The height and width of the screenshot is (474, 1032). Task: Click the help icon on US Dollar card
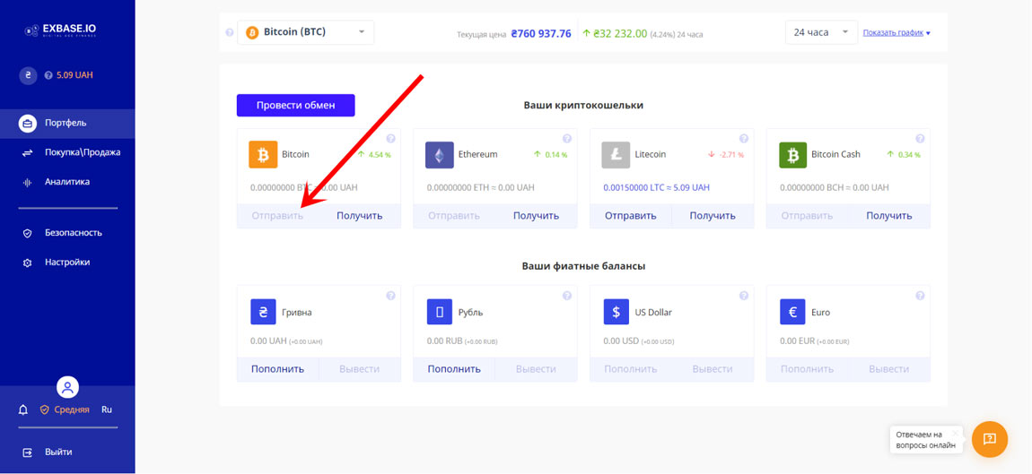tap(744, 296)
